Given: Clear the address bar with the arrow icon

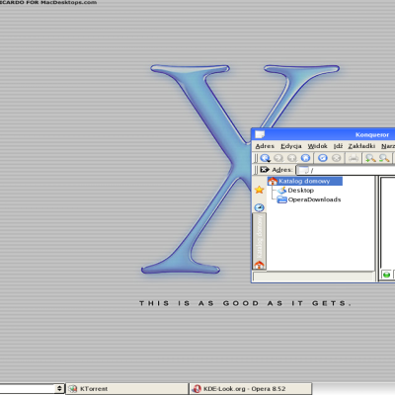Looking at the screenshot, I should point(265,170).
